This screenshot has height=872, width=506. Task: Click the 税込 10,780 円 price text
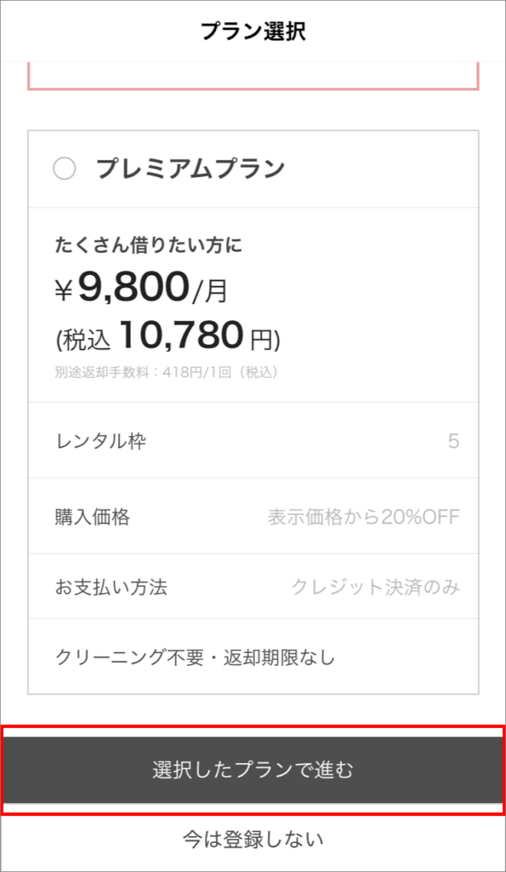pyautogui.click(x=168, y=337)
